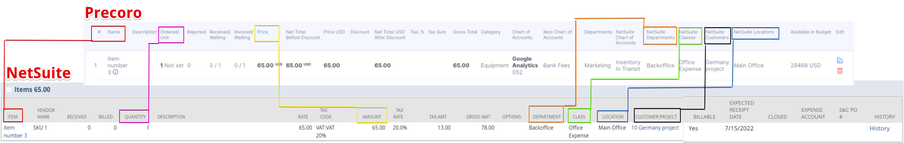
Task: Click the ITEM column header
Action: pyautogui.click(x=13, y=117)
